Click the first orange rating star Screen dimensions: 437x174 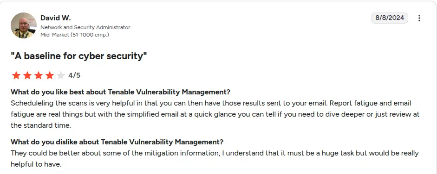point(16,75)
